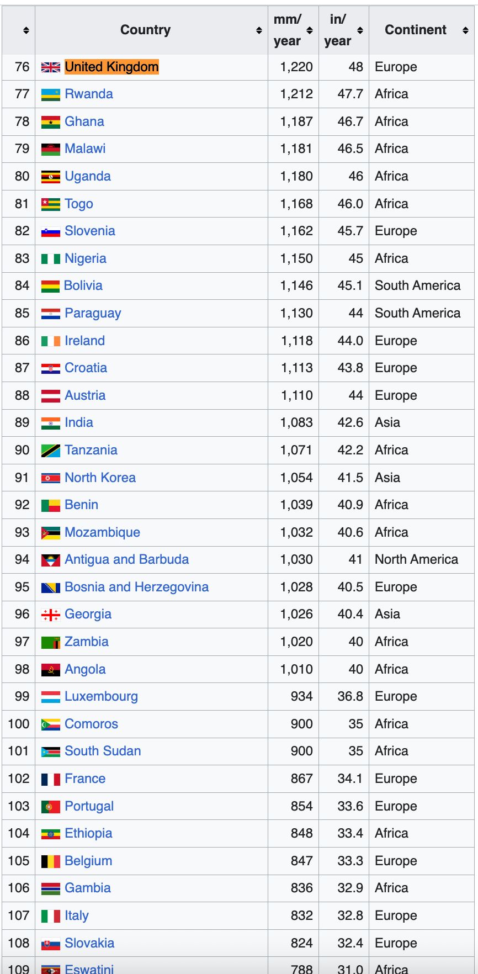Click the Georgia flag icon
This screenshot has width=478, height=974.
tap(50, 614)
